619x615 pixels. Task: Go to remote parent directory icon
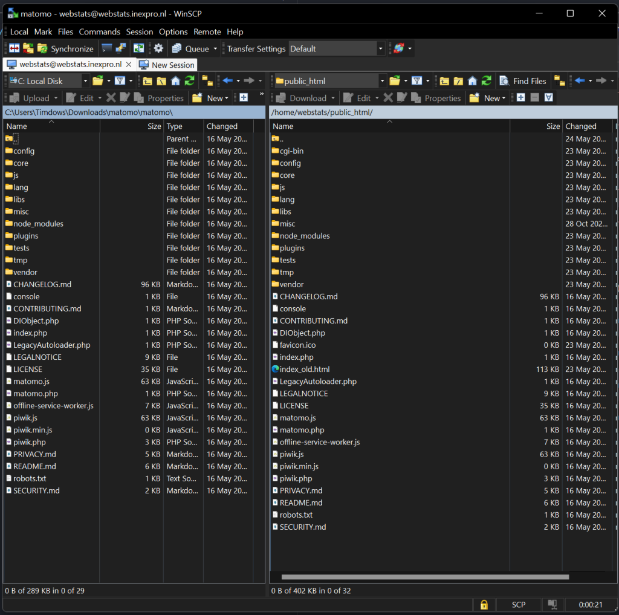click(444, 81)
